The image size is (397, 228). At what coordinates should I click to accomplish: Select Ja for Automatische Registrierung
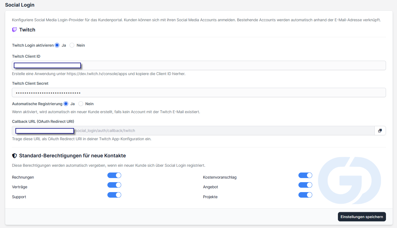[66, 104]
